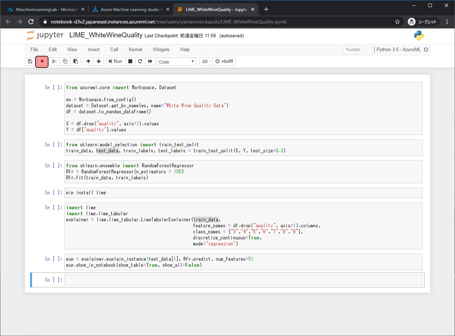The height and width of the screenshot is (336, 455).
Task: Click the nbdiff button
Action: coord(224,62)
